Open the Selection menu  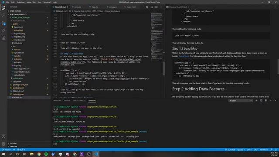20,2
